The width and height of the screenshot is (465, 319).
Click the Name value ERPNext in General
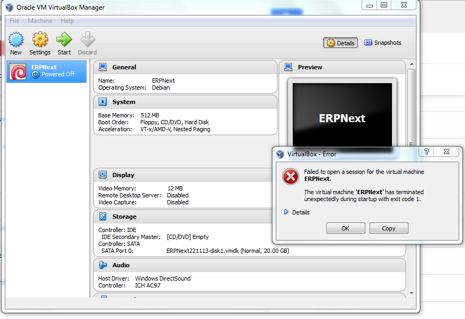coord(163,81)
